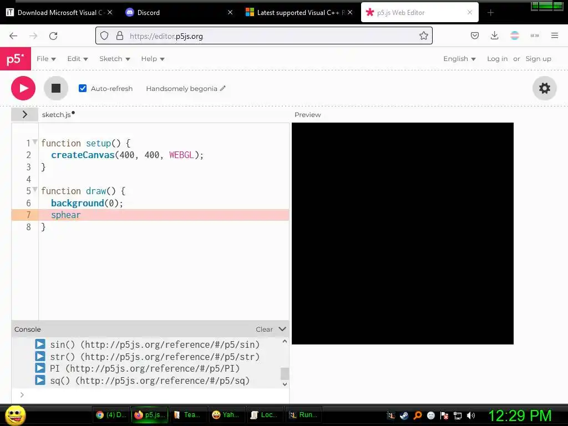Click the sketch.js file tab label
Screen dimensions: 568x426
tap(56, 115)
